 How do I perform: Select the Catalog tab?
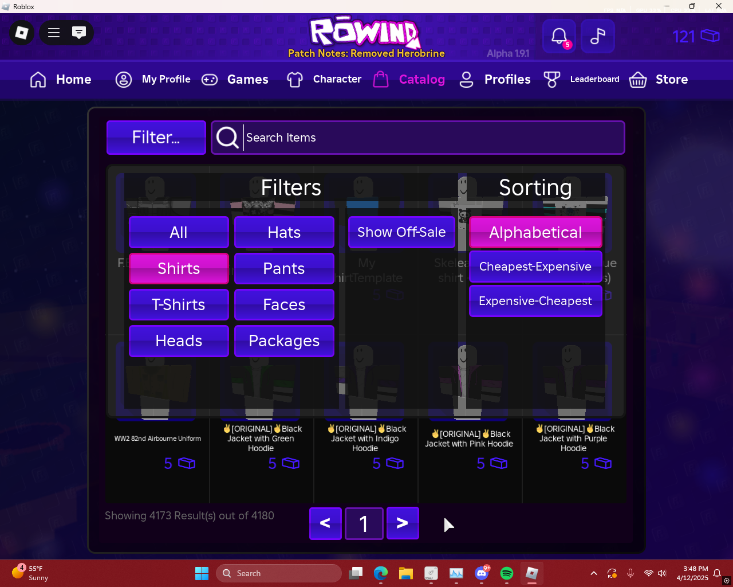click(409, 79)
